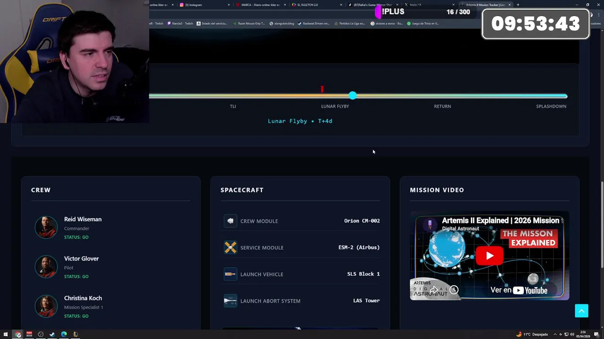Screen dimensions: 604x339
Task: Click the Launch Abort System icon
Action: (230, 300)
